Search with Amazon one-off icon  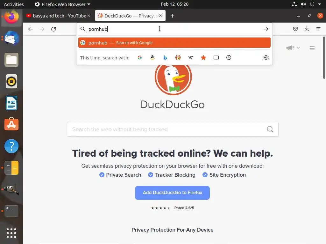click(152, 58)
